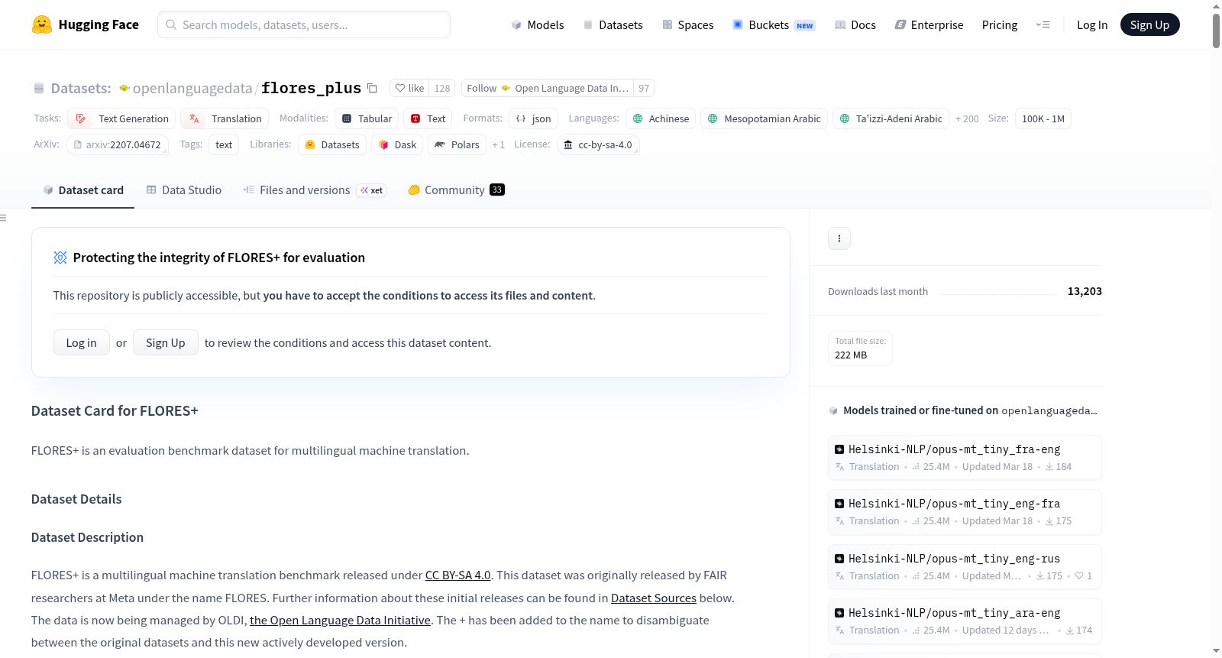Click the 13,203 downloads value

click(x=1085, y=291)
